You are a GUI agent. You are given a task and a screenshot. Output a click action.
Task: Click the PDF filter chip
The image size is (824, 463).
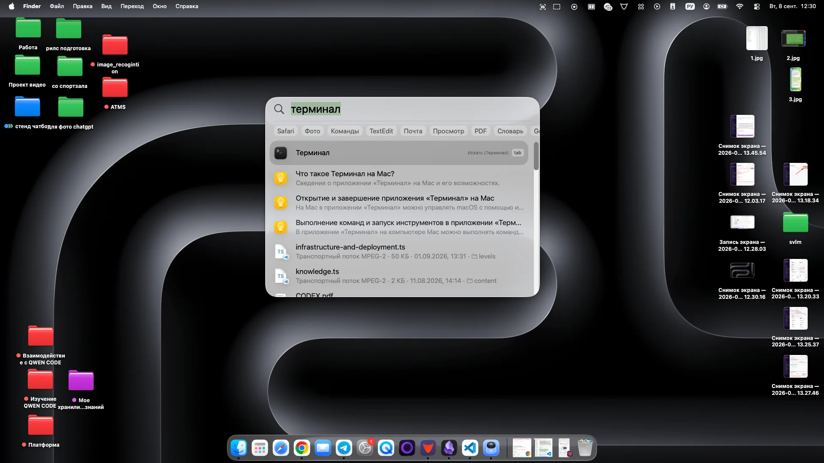coord(481,131)
